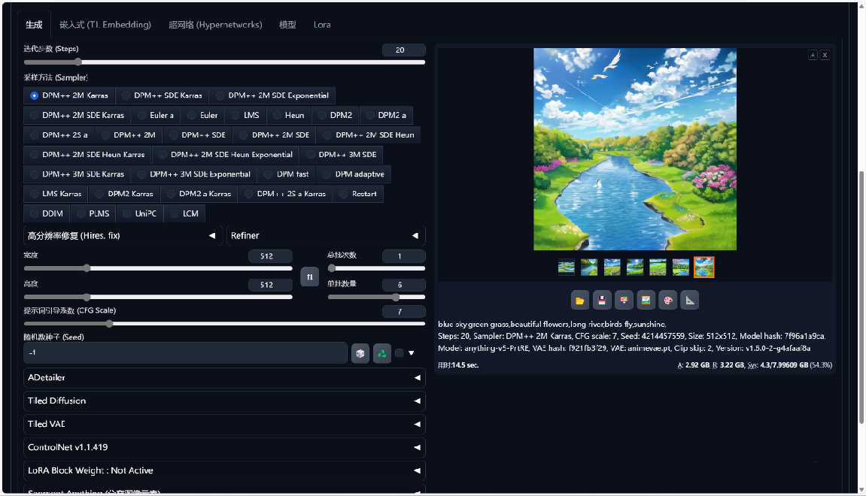Send image to img2img picture icon
Screen dimensions: 866x496
pos(645,301)
